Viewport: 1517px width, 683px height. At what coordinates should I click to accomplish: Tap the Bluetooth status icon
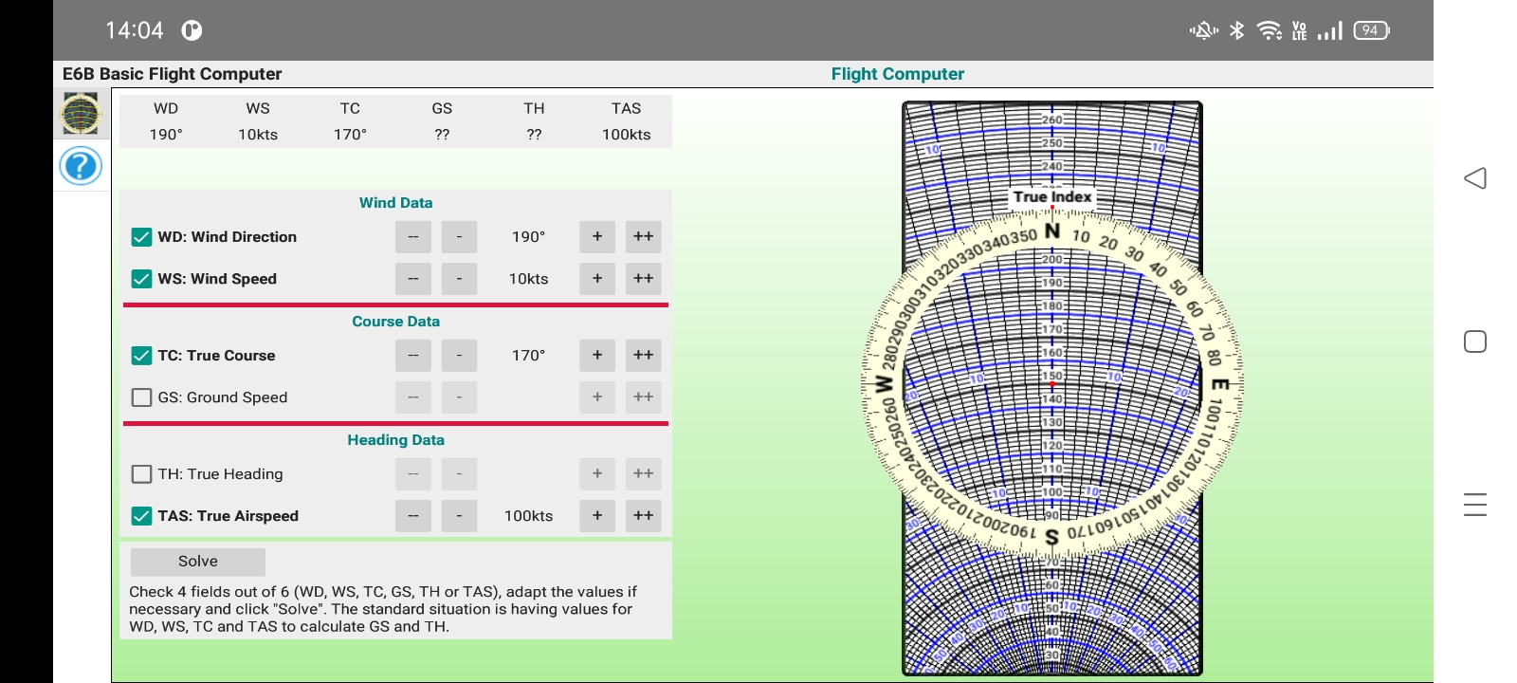[1236, 30]
